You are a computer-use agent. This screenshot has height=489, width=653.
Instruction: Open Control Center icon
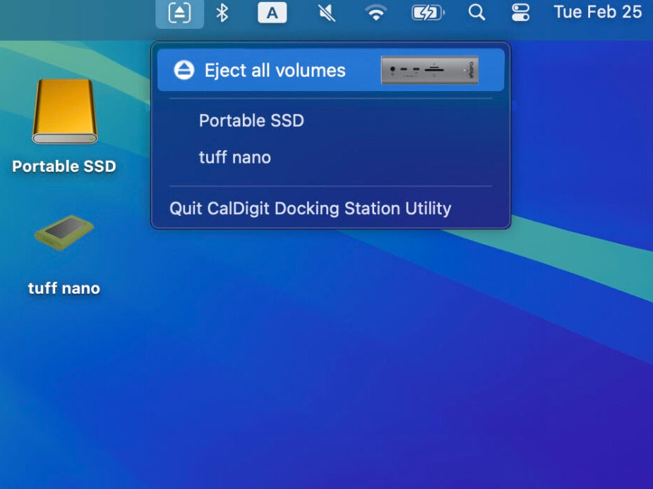pos(520,13)
